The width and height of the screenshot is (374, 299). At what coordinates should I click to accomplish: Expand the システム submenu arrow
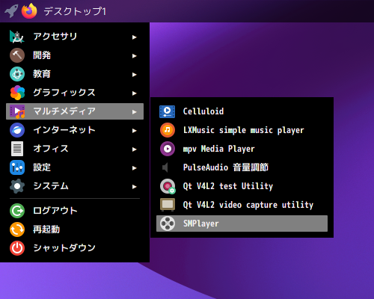point(135,187)
